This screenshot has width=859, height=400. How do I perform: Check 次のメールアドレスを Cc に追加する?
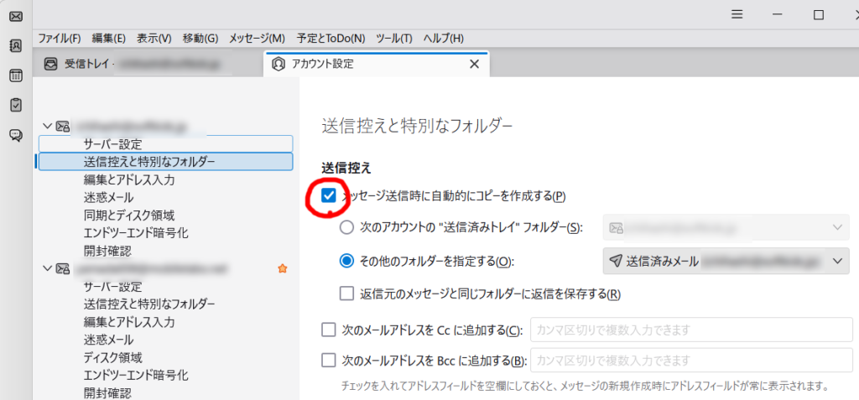pyautogui.click(x=328, y=330)
